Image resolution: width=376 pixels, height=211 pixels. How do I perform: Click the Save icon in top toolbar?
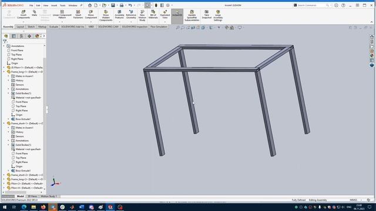(x=113, y=5)
